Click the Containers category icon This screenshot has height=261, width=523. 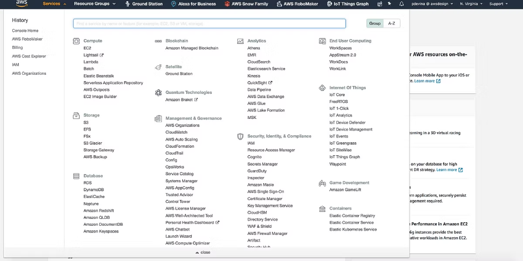[322, 209]
